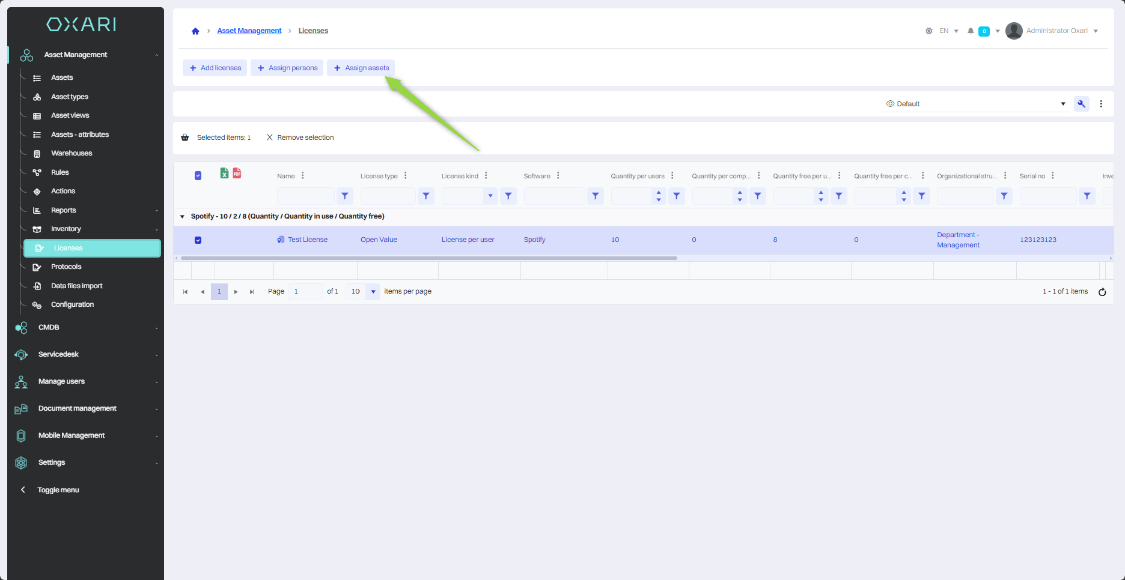Collapse the Spotify group row
1125x580 pixels.
182,217
